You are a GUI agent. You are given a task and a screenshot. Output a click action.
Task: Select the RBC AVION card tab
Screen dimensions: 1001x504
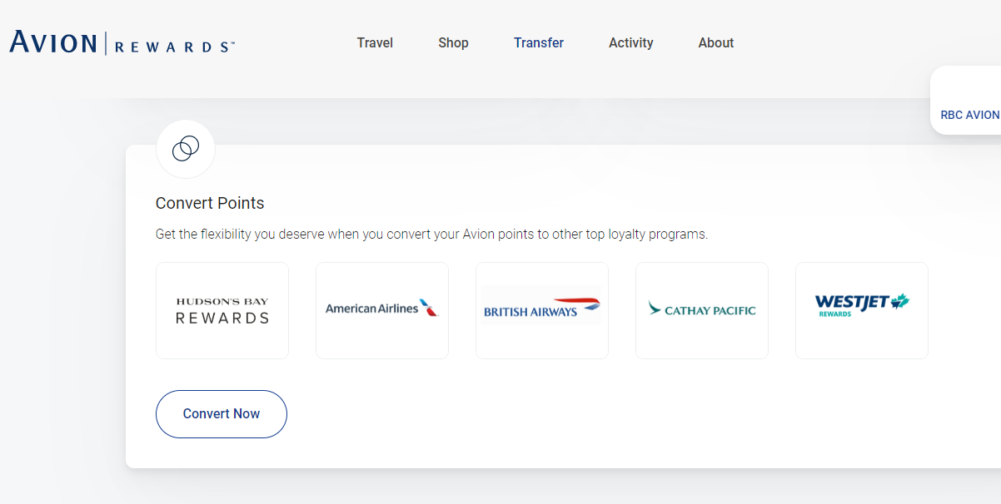967,100
